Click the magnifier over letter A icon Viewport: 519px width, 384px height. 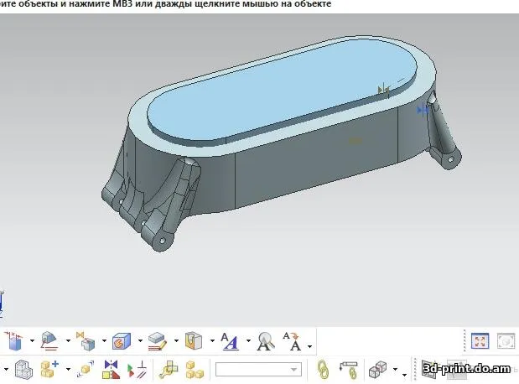[265, 341]
